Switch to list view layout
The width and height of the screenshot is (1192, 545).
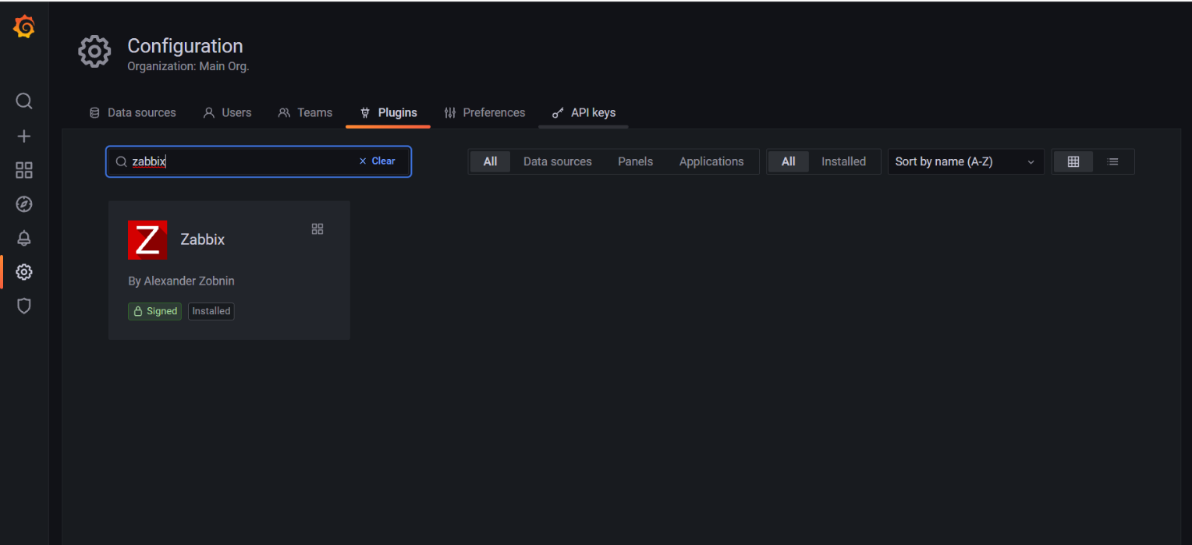[1113, 161]
